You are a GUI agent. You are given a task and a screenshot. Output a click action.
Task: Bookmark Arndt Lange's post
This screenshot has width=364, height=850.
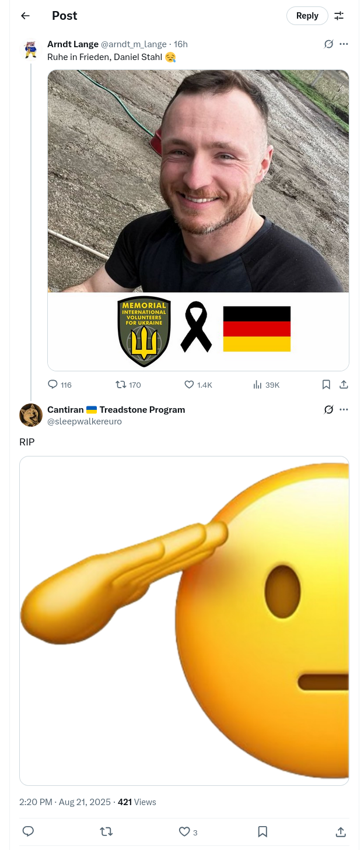(326, 385)
